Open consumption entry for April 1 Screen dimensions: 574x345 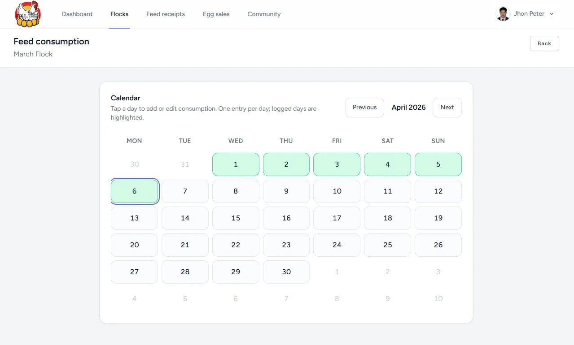235,164
